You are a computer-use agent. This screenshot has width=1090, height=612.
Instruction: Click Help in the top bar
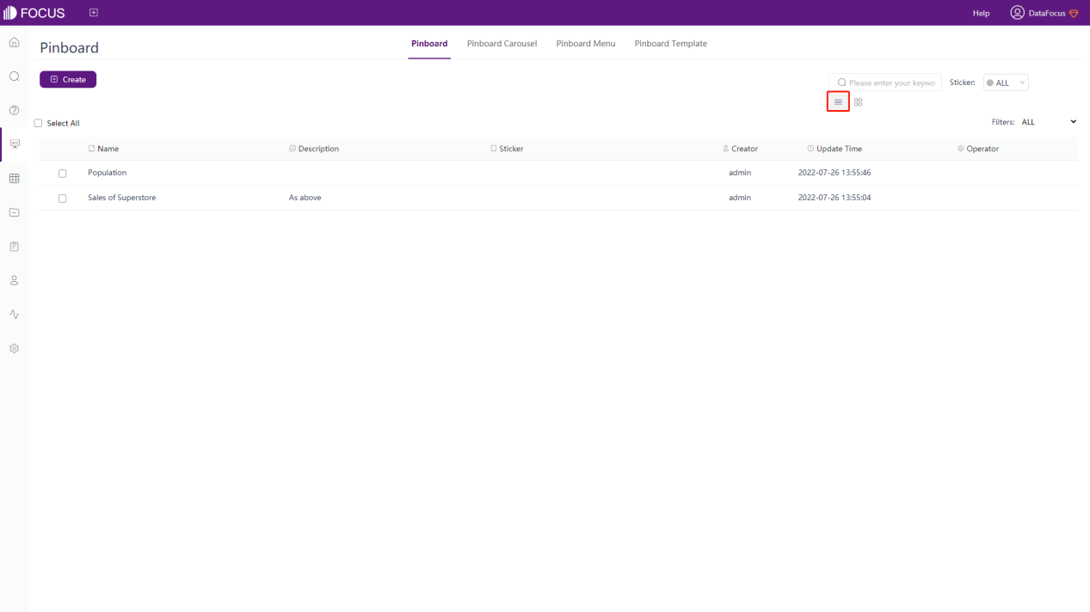(x=981, y=13)
